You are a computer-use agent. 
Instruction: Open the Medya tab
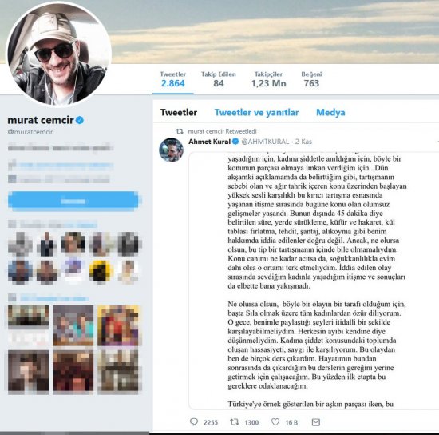(330, 112)
